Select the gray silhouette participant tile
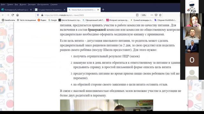 coord(192,73)
